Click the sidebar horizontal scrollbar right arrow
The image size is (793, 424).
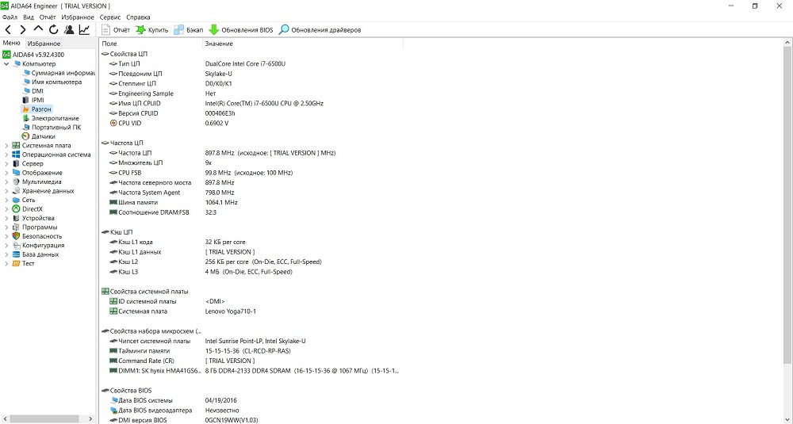click(x=90, y=419)
